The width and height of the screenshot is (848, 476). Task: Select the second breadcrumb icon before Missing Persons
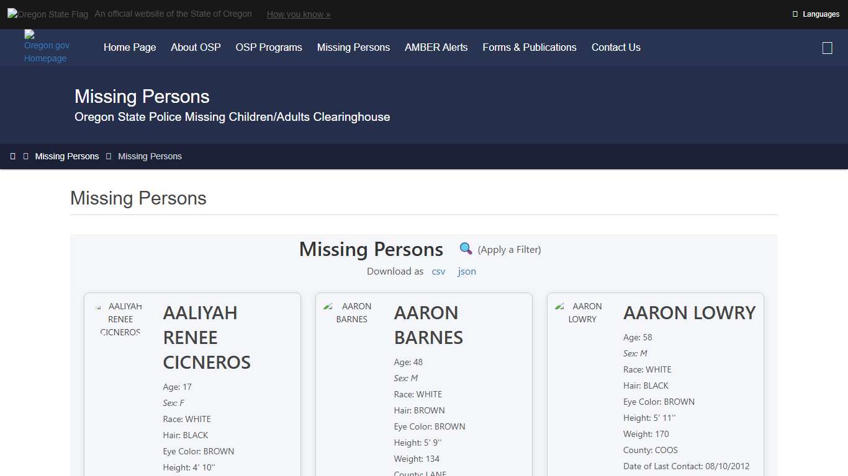point(25,156)
